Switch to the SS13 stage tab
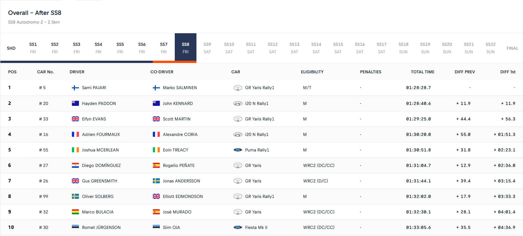This screenshot has height=236, width=523. [295, 48]
